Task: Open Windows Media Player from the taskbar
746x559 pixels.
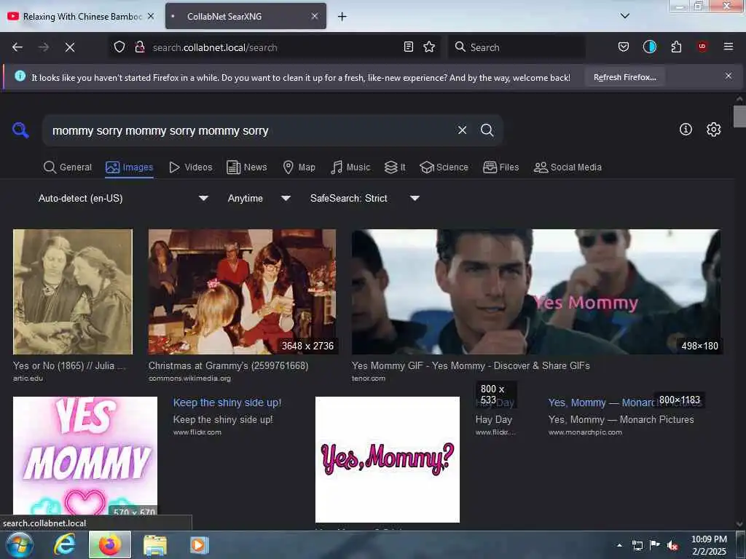Action: [x=200, y=545]
